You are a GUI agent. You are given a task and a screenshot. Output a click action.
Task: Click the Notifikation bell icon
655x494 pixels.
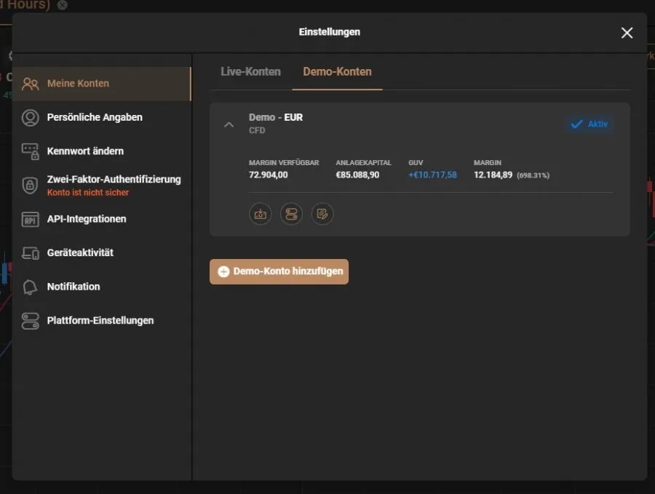pos(30,287)
